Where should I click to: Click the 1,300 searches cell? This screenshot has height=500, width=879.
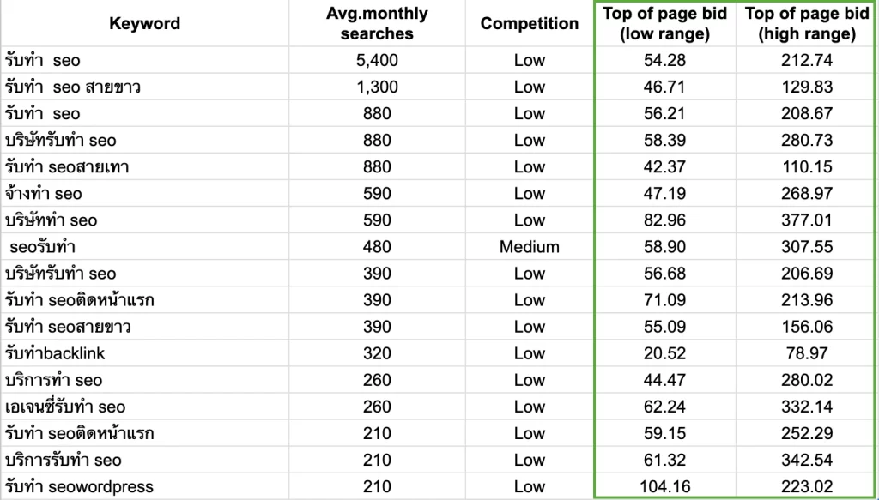(x=376, y=87)
